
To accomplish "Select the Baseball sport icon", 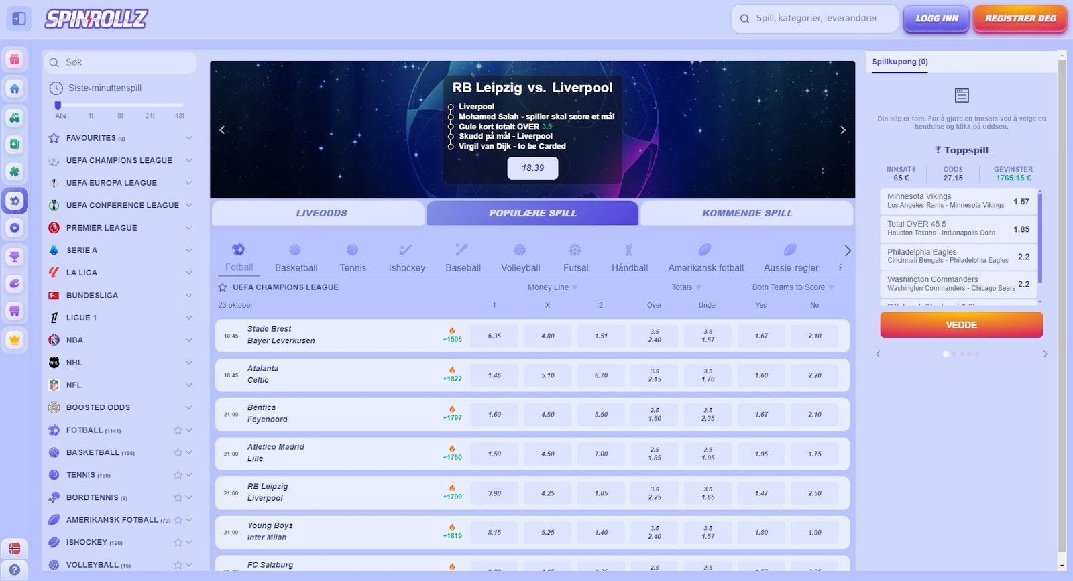I will [x=462, y=250].
